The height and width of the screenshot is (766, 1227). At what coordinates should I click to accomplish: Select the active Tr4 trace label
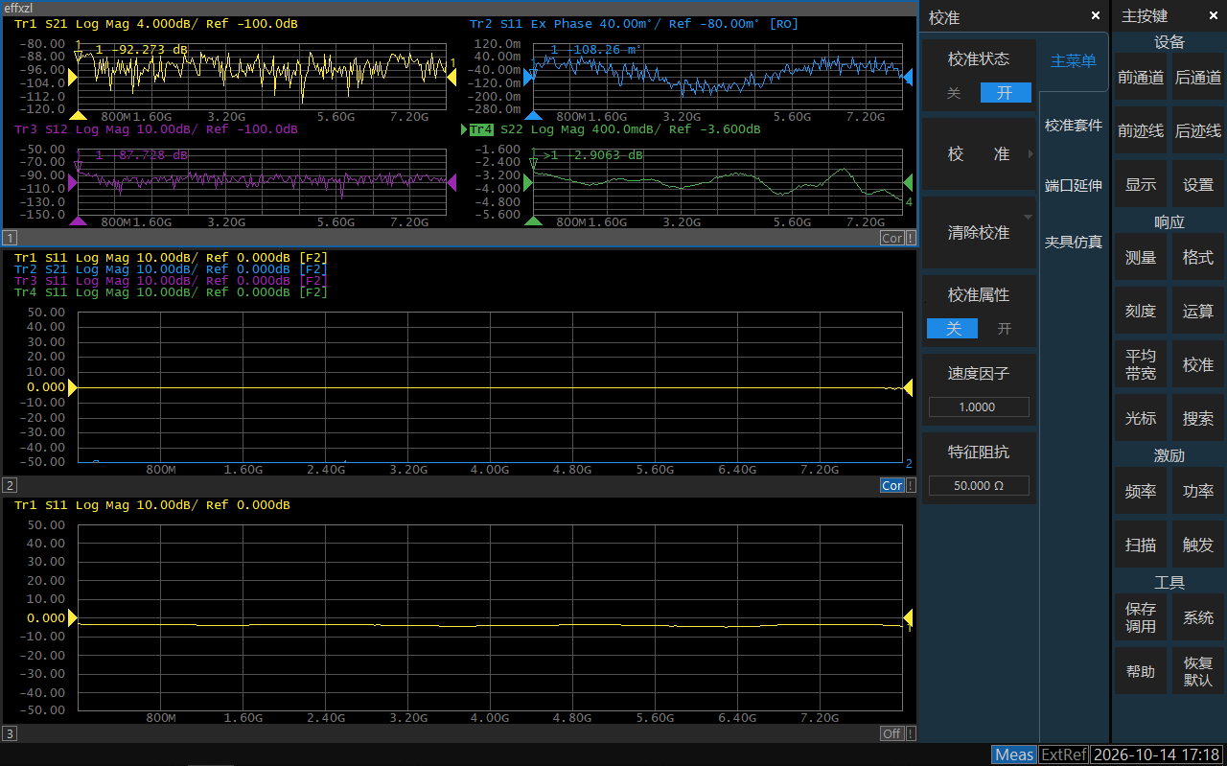(479, 129)
